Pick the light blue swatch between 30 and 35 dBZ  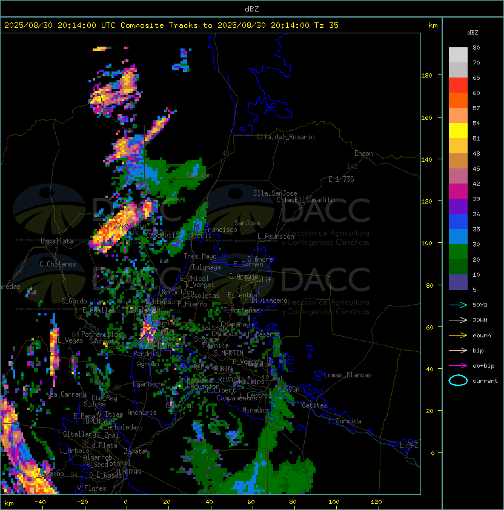[458, 236]
